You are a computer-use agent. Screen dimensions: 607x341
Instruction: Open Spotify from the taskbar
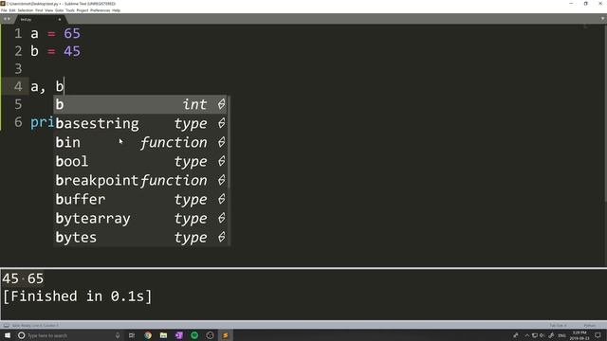click(194, 335)
